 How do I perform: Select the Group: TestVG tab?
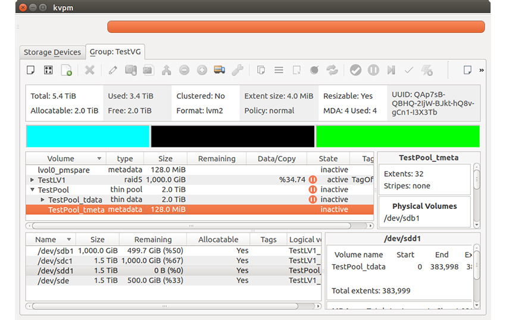(x=115, y=52)
